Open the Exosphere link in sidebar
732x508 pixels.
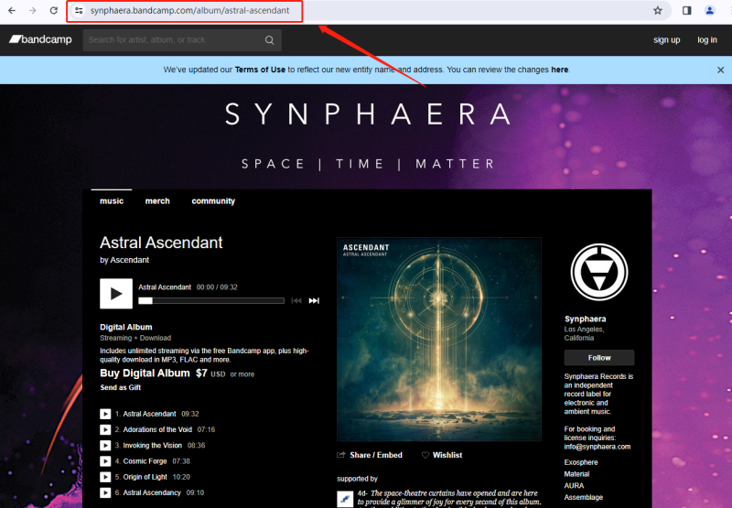(x=581, y=462)
